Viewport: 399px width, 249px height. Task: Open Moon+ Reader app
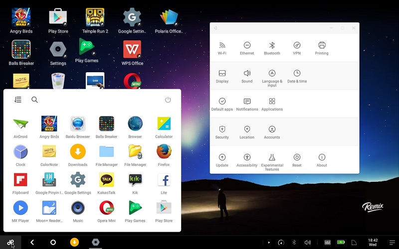pyautogui.click(x=49, y=211)
